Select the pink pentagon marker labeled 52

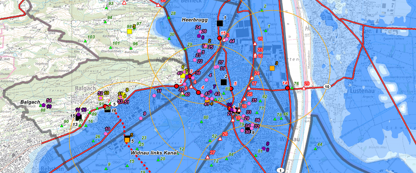(101, 98)
